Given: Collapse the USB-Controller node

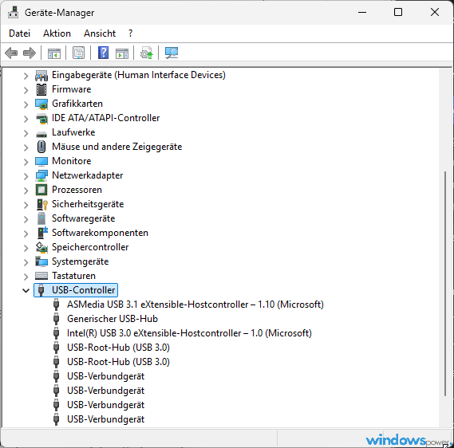Looking at the screenshot, I should (26, 291).
